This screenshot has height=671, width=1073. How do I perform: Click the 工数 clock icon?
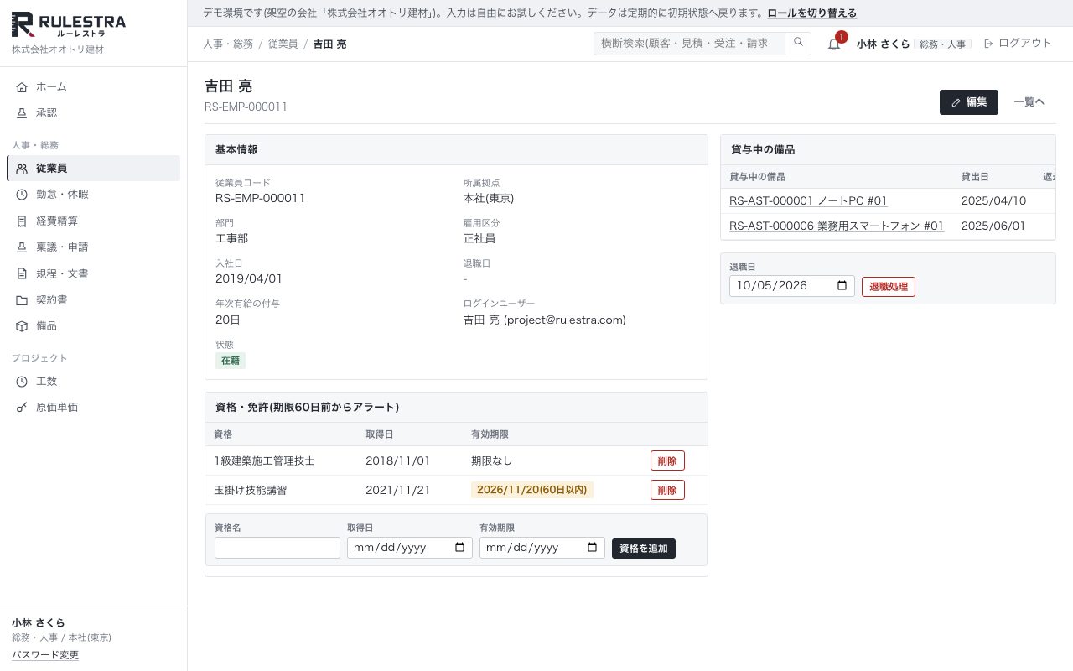pos(22,381)
